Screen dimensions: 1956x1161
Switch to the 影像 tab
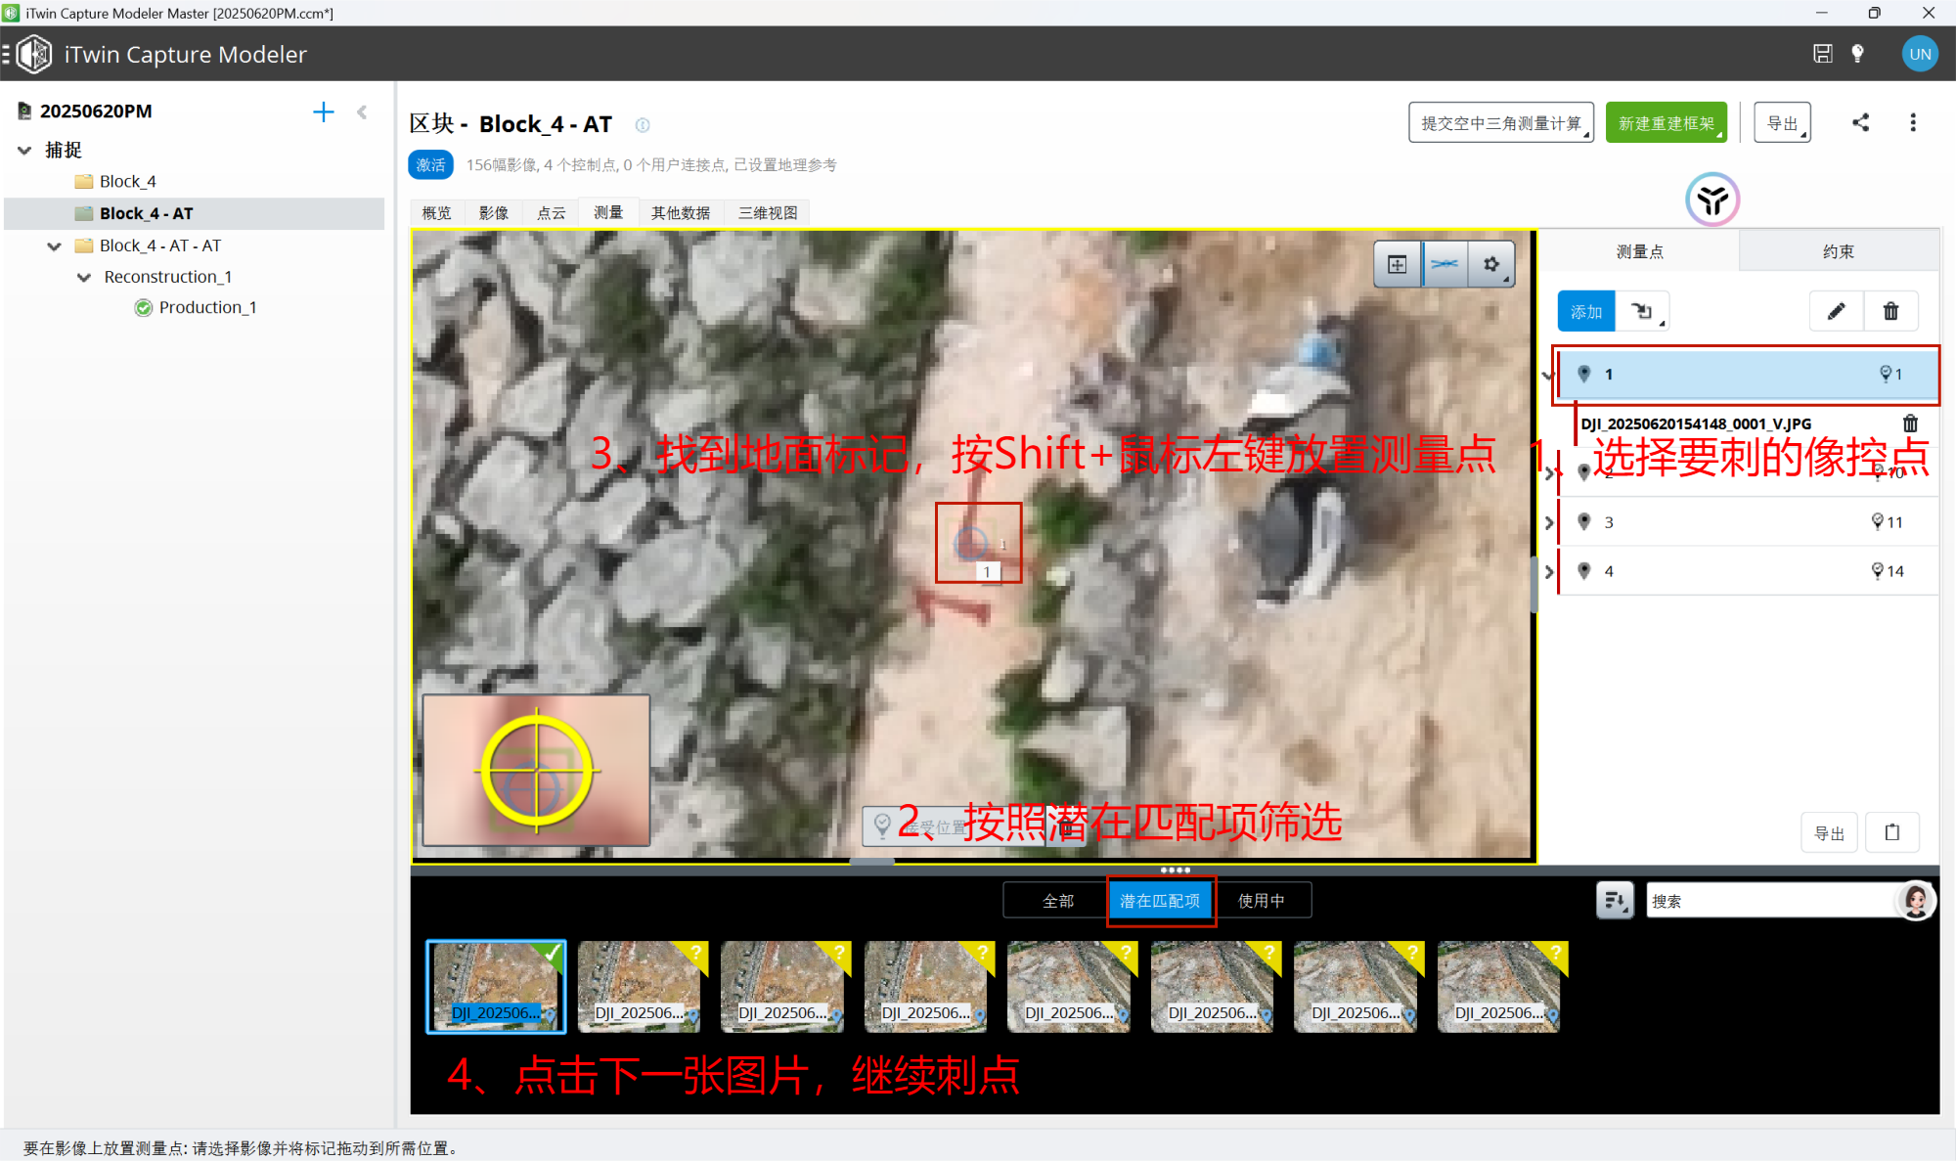[x=494, y=213]
